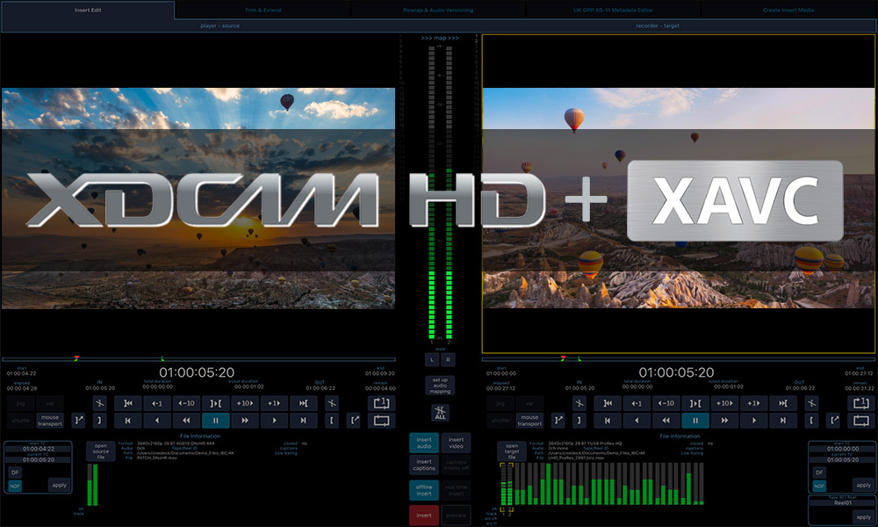The height and width of the screenshot is (527, 878).
Task: Click the source player clear IN point icon
Action: (100, 403)
